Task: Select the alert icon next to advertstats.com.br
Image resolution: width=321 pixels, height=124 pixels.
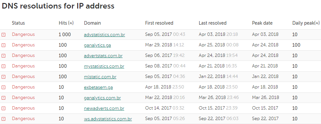Action: point(4,56)
